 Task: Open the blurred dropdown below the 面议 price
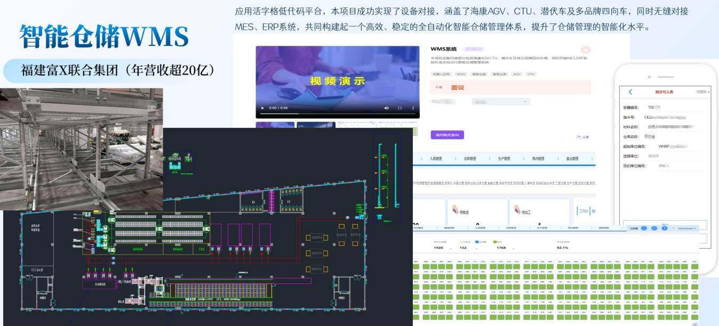click(x=500, y=101)
